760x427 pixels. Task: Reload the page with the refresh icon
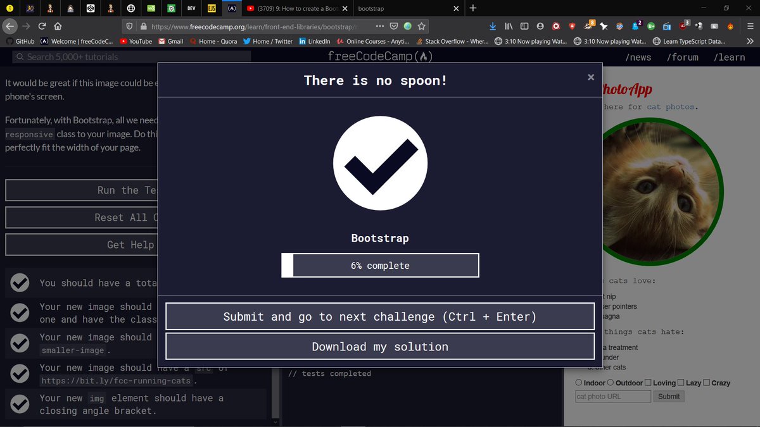tap(42, 27)
